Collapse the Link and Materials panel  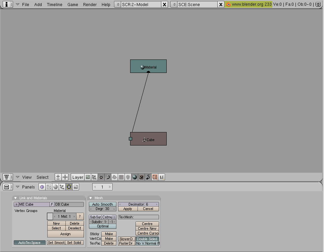pyautogui.click(x=15, y=198)
